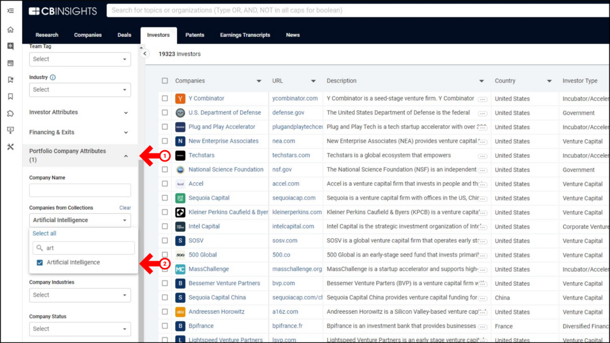
Task: Open the Sequoia Capital China investor link
Action: [x=217, y=298]
